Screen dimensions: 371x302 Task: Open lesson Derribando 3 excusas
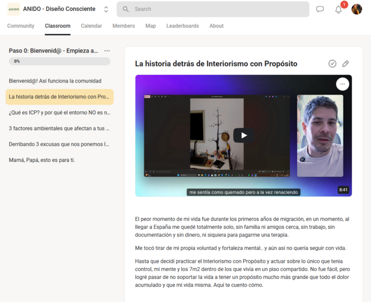59,144
